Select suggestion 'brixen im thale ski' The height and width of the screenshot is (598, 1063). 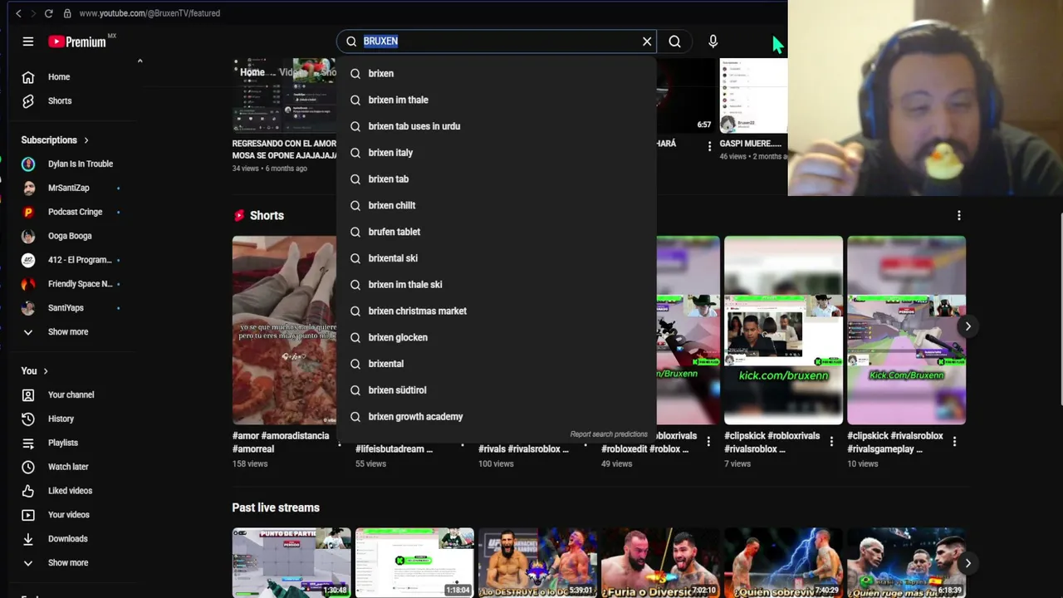click(x=497, y=285)
